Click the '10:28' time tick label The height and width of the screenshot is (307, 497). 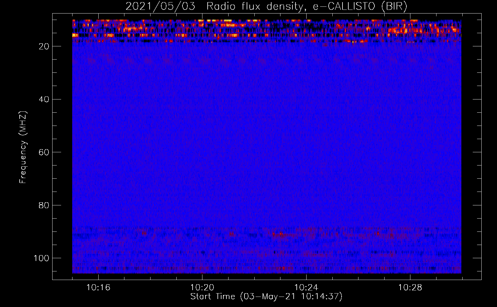pos(410,288)
